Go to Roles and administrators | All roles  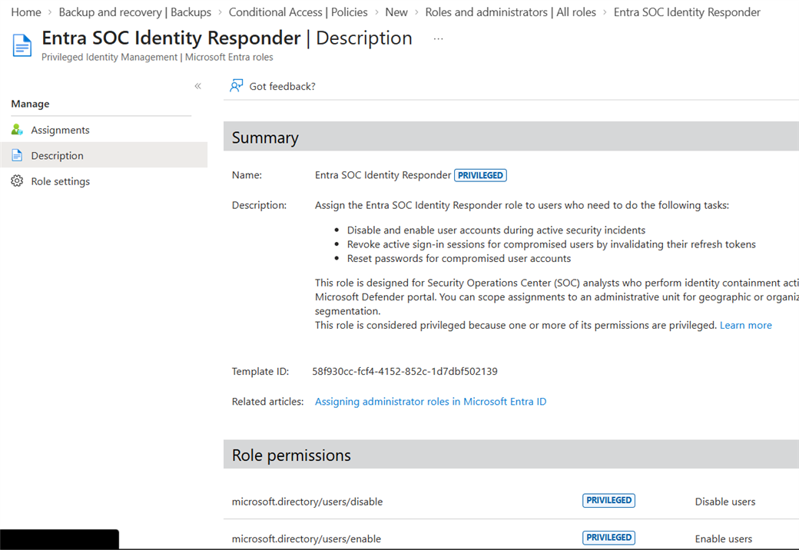(x=511, y=12)
